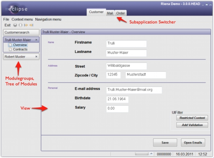Screen dimensions: 214x158
Task: Click the 'Personal' section label
Action: click(x=52, y=88)
